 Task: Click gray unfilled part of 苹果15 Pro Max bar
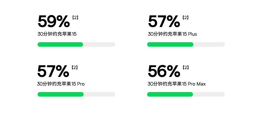(x=209, y=94)
